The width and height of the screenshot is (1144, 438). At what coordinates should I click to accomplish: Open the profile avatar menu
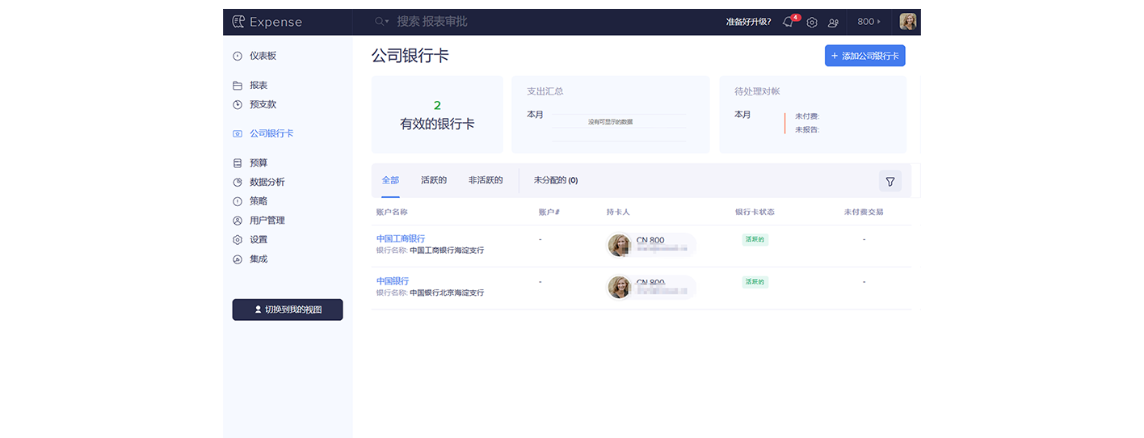click(908, 22)
